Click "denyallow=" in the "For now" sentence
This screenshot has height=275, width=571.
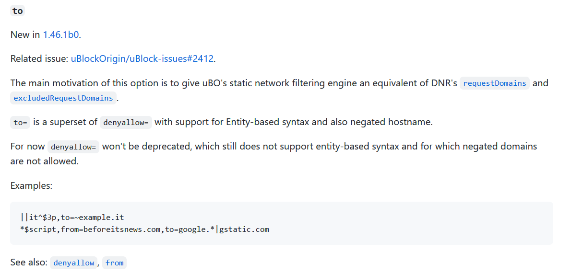(x=73, y=147)
